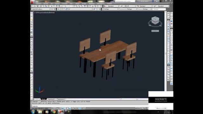Click the Paste icon
203x114 pixels.
(57, 6)
